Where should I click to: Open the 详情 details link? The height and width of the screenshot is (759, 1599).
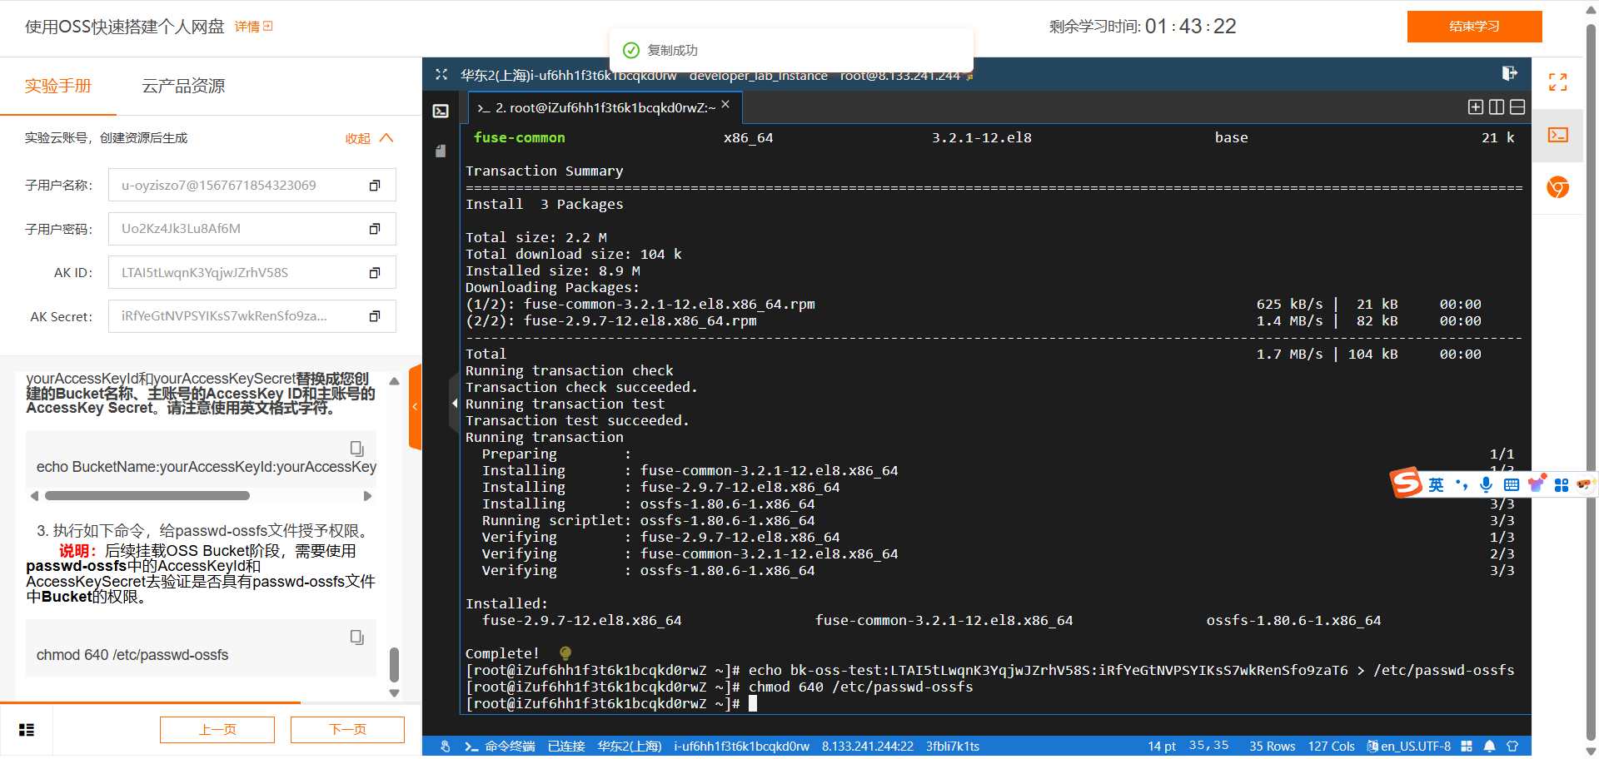[253, 27]
